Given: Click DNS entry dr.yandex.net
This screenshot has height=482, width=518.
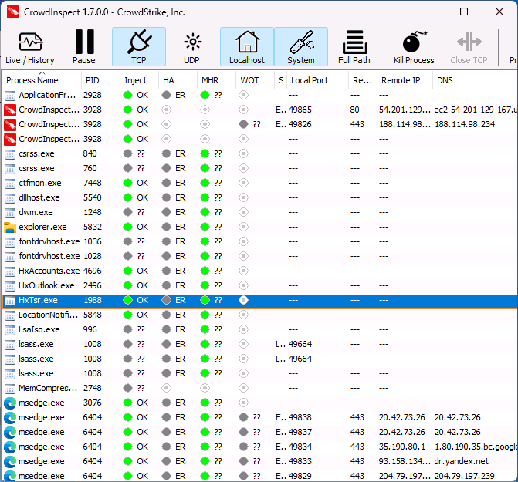Looking at the screenshot, I should tap(461, 461).
